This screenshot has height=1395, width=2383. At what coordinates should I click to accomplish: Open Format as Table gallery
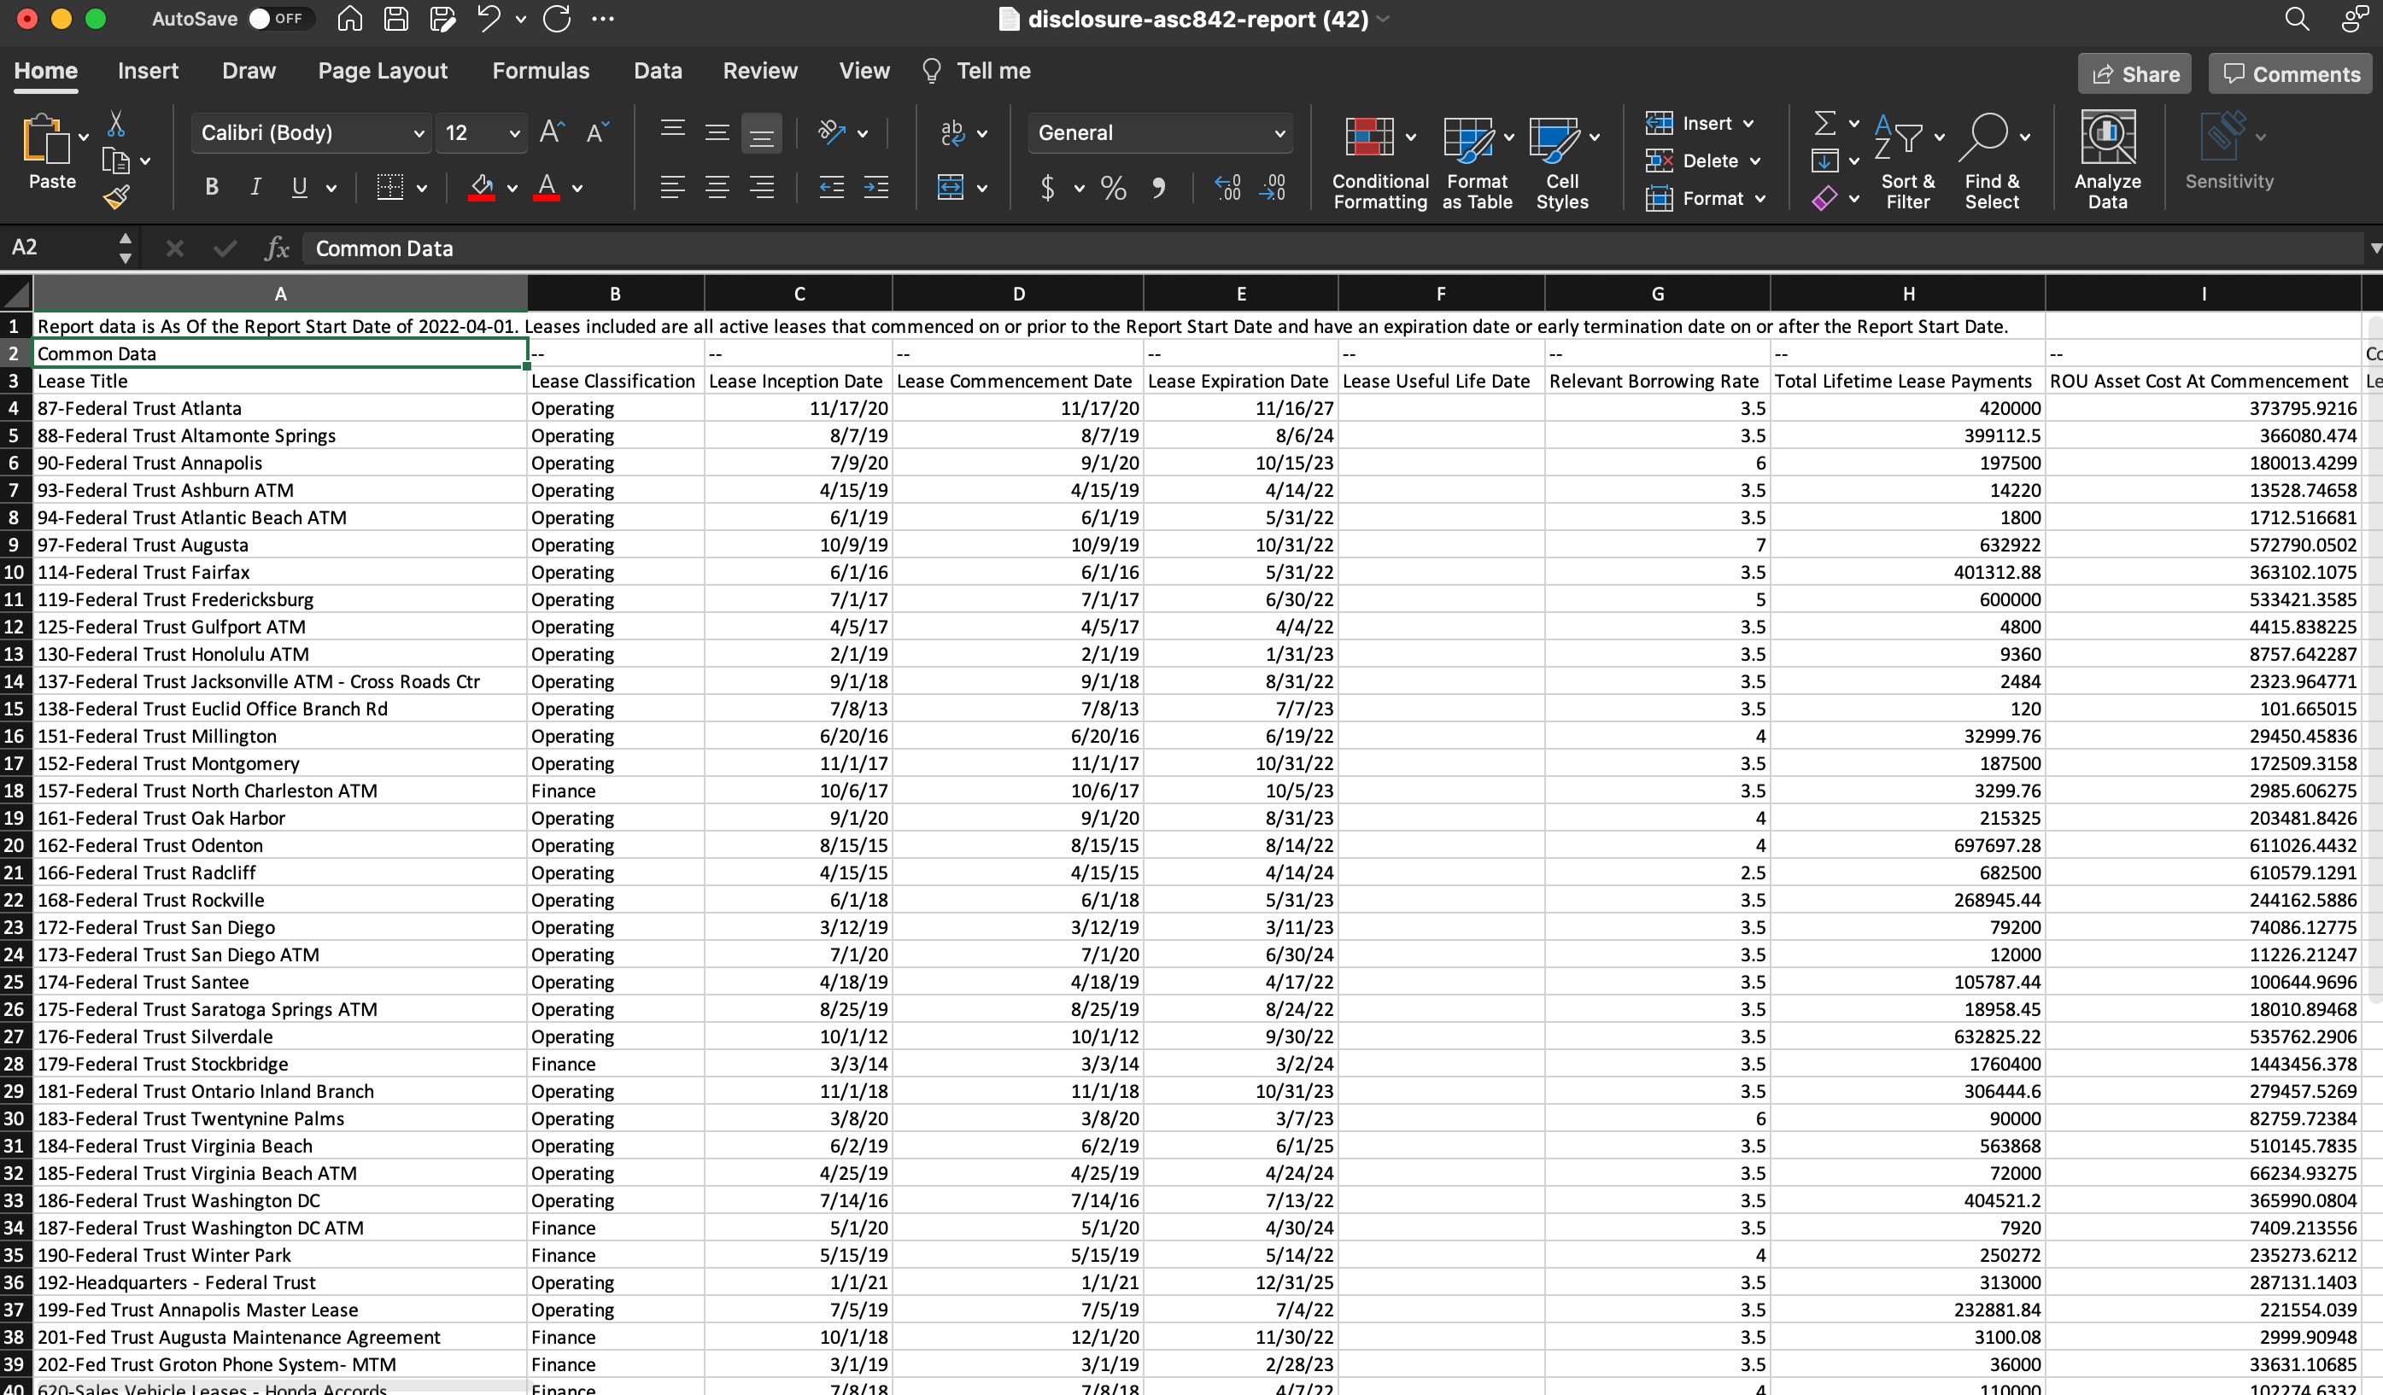[x=1478, y=161]
